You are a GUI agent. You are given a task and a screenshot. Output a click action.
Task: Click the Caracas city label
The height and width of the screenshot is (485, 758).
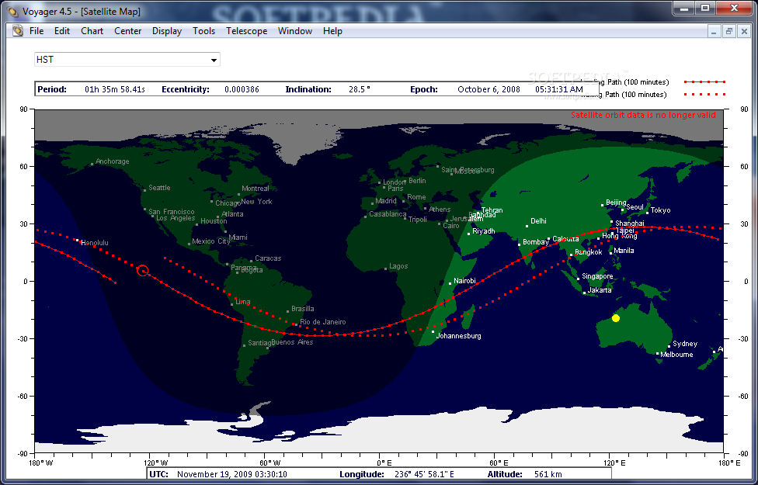(x=268, y=258)
